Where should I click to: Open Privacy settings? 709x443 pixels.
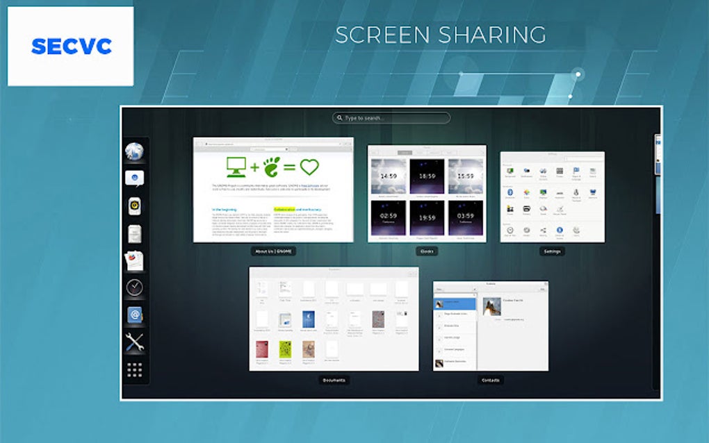(560, 171)
